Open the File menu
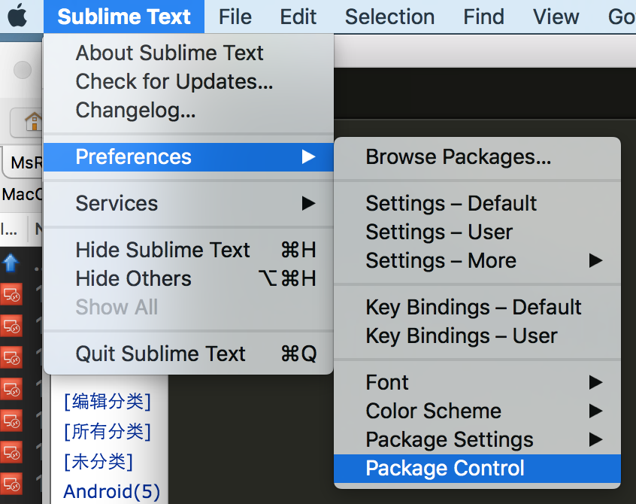636x504 pixels. pos(235,17)
